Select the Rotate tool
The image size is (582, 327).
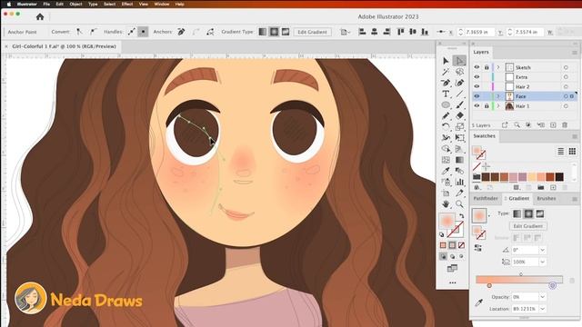446,127
